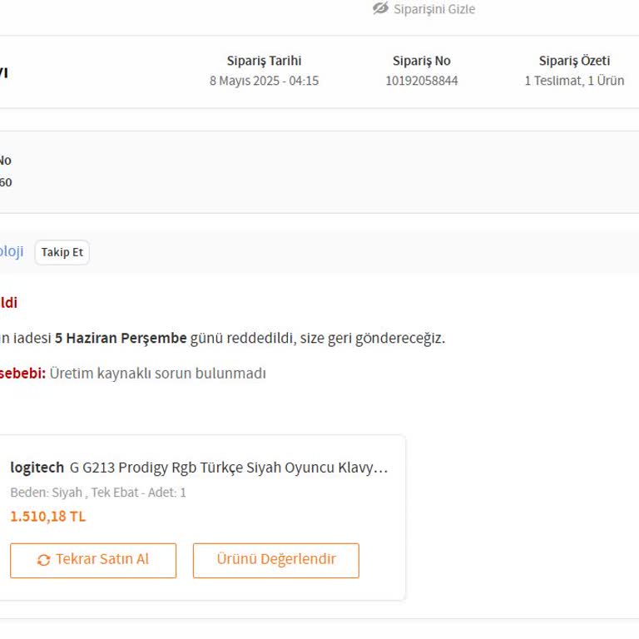639x639 pixels.
Task: Click the Sipariş No heading
Action: click(421, 61)
